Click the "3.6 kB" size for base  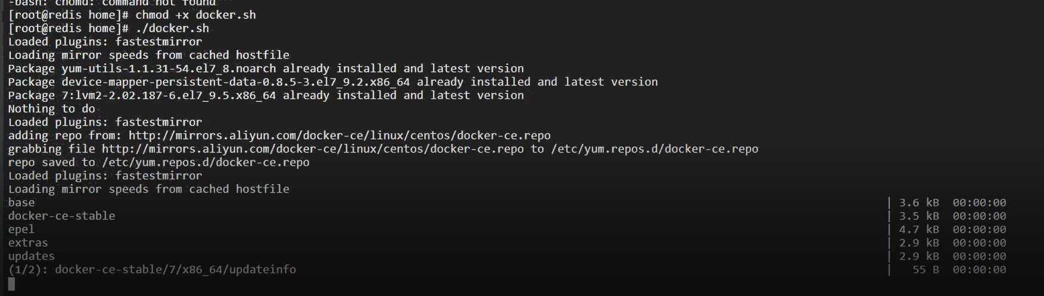pyautogui.click(x=918, y=202)
